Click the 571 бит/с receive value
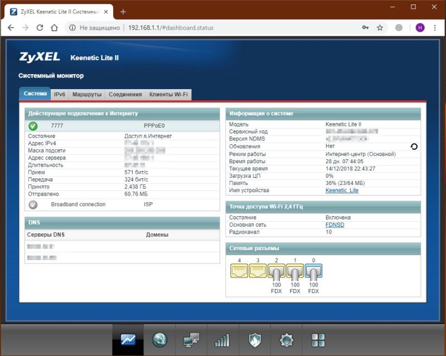The width and height of the screenshot is (446, 356). 136,172
